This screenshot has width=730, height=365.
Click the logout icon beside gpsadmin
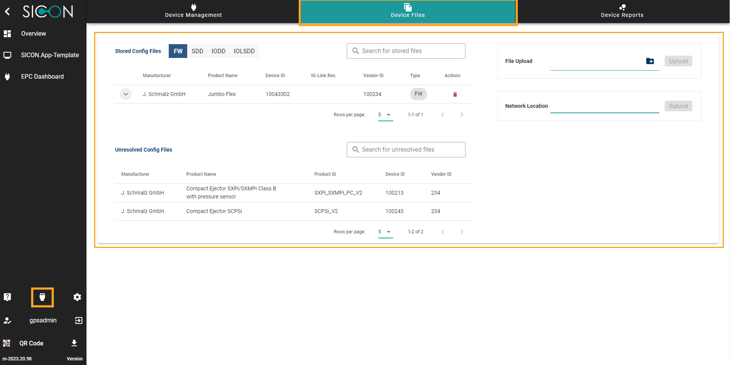point(78,320)
